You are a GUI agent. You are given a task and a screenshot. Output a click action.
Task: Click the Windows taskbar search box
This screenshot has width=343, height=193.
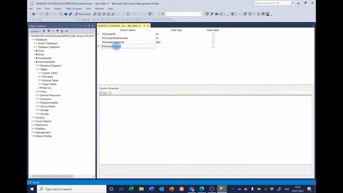[72, 189]
